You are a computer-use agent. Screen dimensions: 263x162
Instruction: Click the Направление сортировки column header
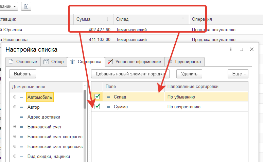[206, 87]
